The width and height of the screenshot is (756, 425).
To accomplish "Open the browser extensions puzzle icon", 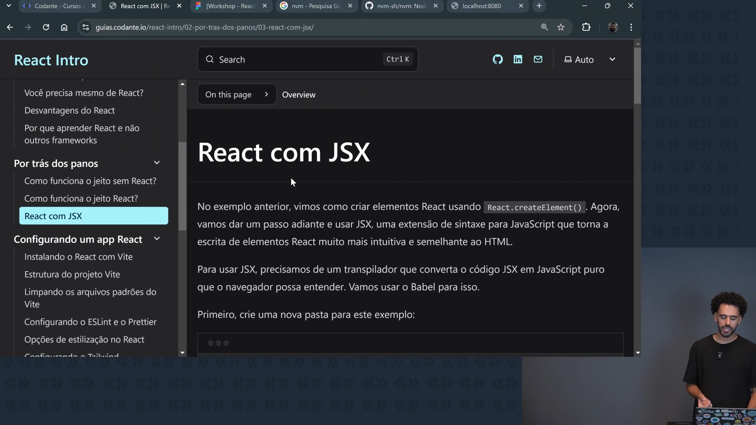I will pos(586,27).
